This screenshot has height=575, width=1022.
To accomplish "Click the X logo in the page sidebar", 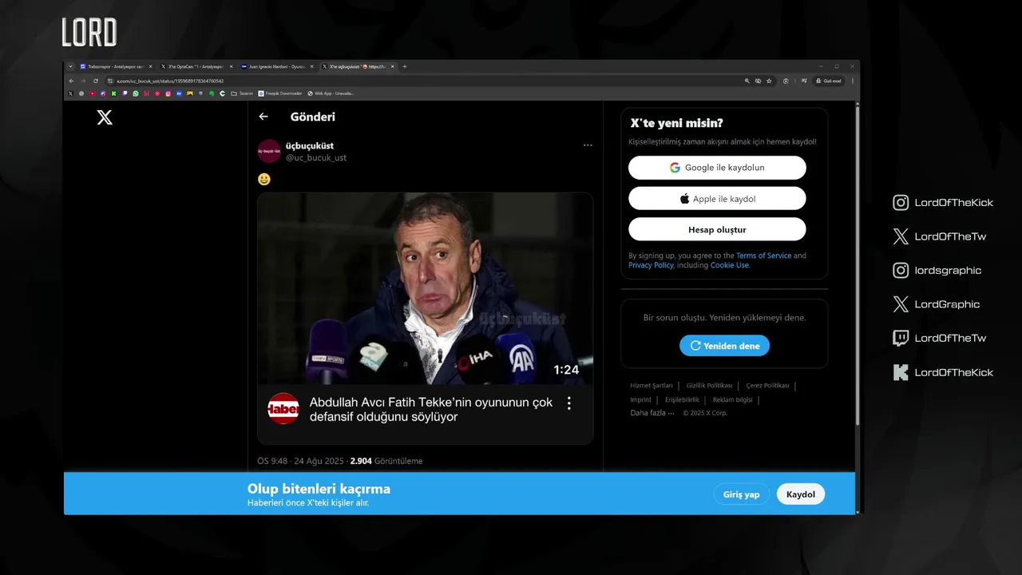I will click(x=105, y=117).
